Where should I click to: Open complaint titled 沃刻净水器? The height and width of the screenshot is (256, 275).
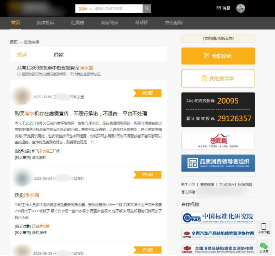[x=27, y=195]
